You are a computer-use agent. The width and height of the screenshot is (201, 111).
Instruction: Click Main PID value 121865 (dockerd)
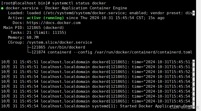pyautogui.click(x=45, y=28)
